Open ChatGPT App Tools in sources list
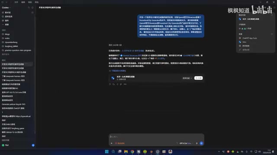This screenshot has width=277, height=155. 248,38
